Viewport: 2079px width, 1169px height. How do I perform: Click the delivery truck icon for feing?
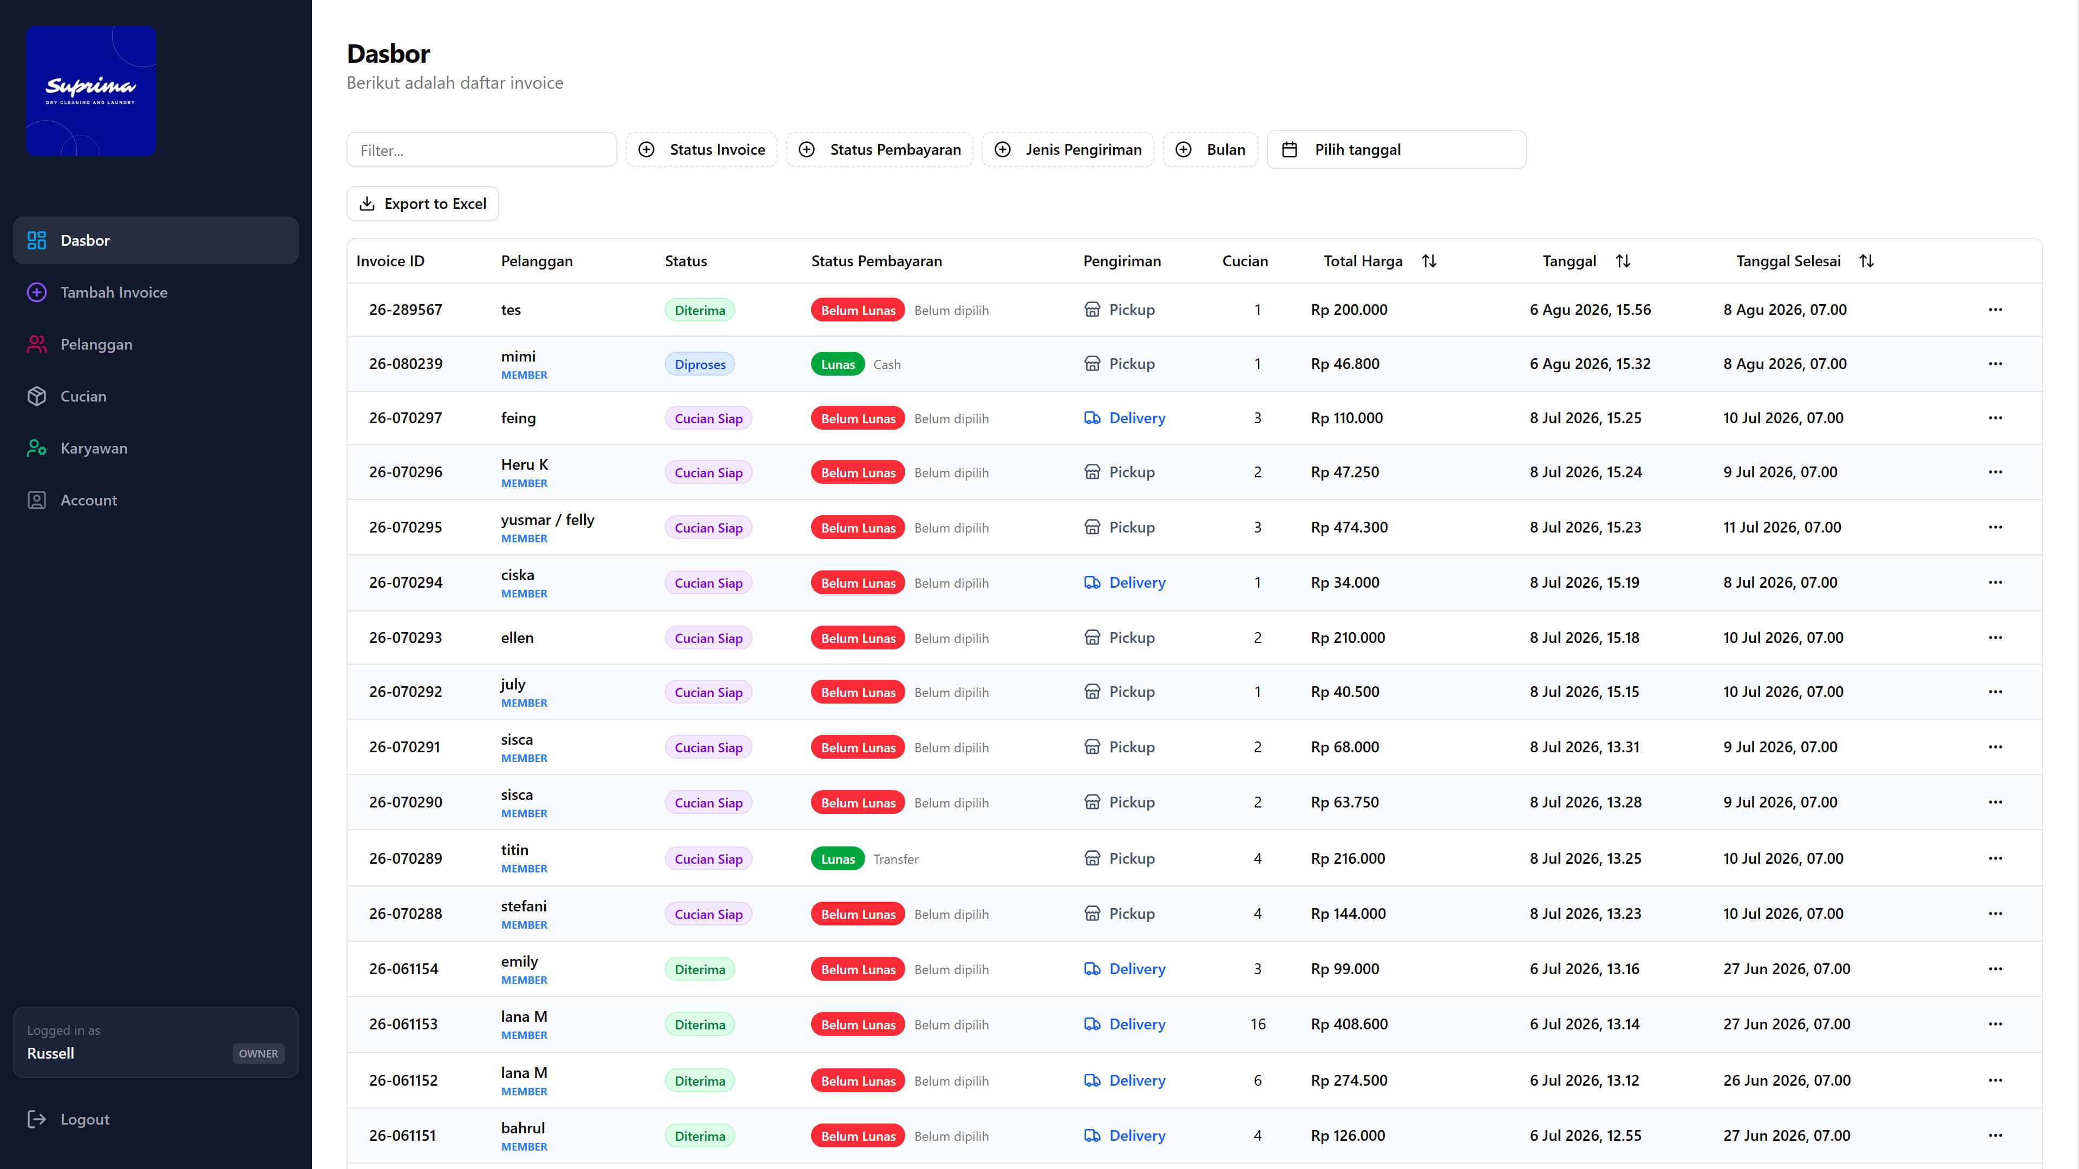click(x=1092, y=418)
